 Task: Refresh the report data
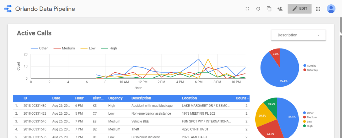tap(258, 9)
